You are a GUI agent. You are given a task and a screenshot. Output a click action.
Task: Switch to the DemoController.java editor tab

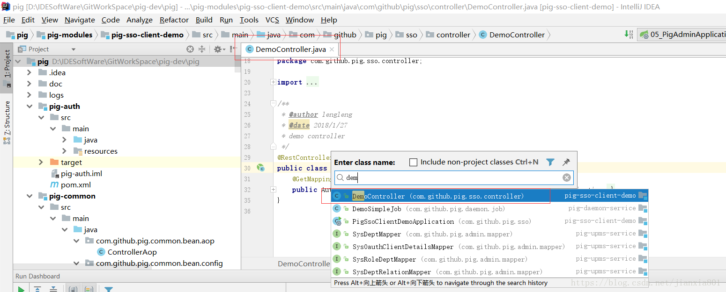291,49
